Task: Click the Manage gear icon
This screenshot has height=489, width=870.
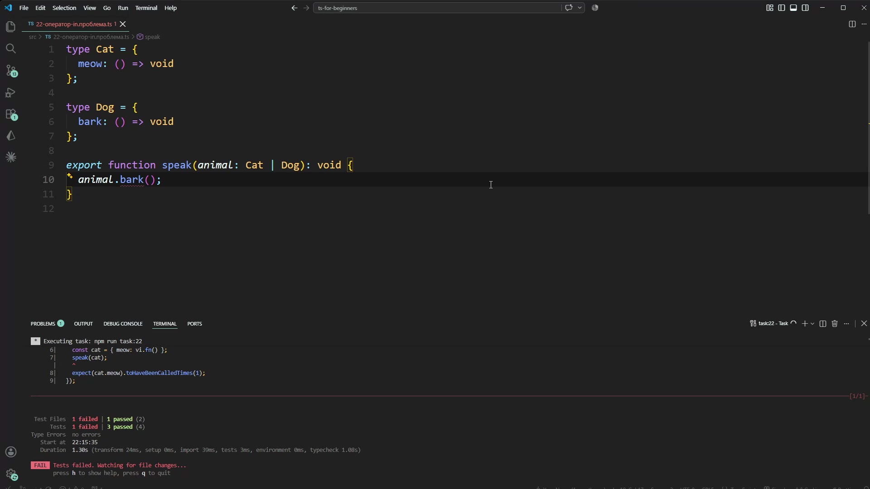Action: (x=11, y=474)
